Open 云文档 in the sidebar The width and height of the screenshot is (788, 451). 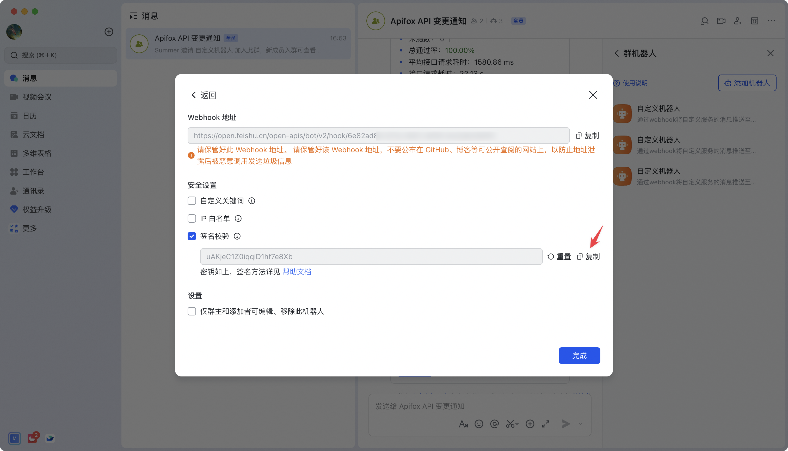(33, 135)
